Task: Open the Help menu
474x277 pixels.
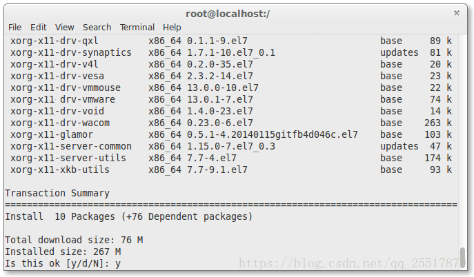Action: (172, 28)
